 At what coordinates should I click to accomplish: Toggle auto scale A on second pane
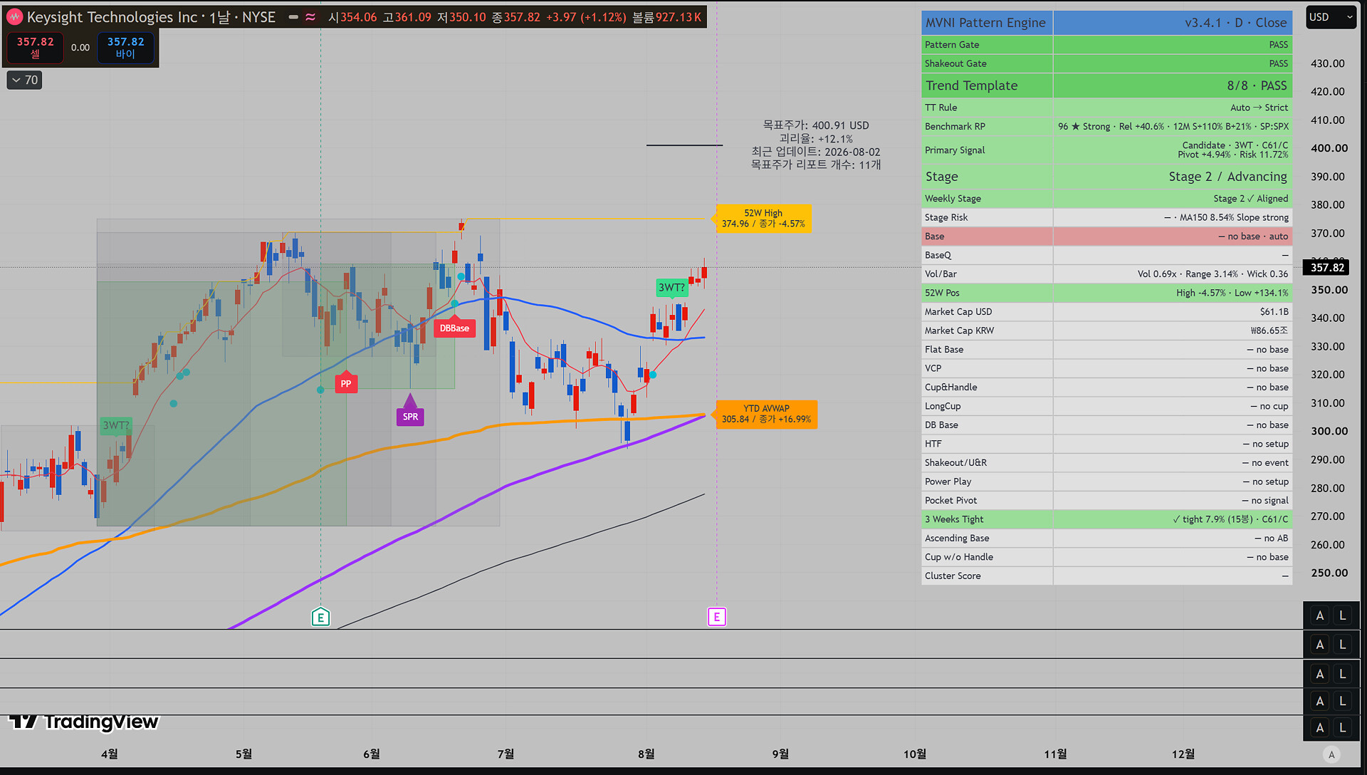pos(1320,645)
